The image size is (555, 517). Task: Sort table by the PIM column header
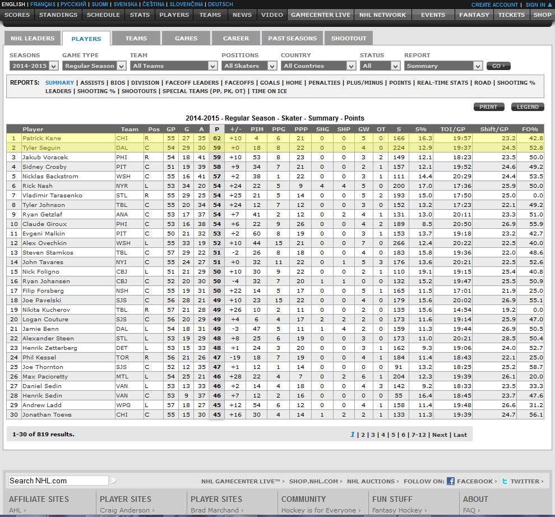pos(257,129)
